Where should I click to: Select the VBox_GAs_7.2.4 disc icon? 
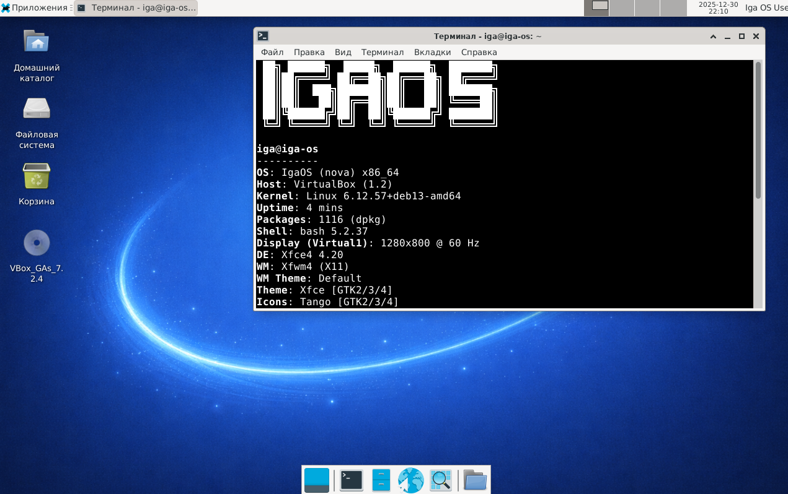37,243
